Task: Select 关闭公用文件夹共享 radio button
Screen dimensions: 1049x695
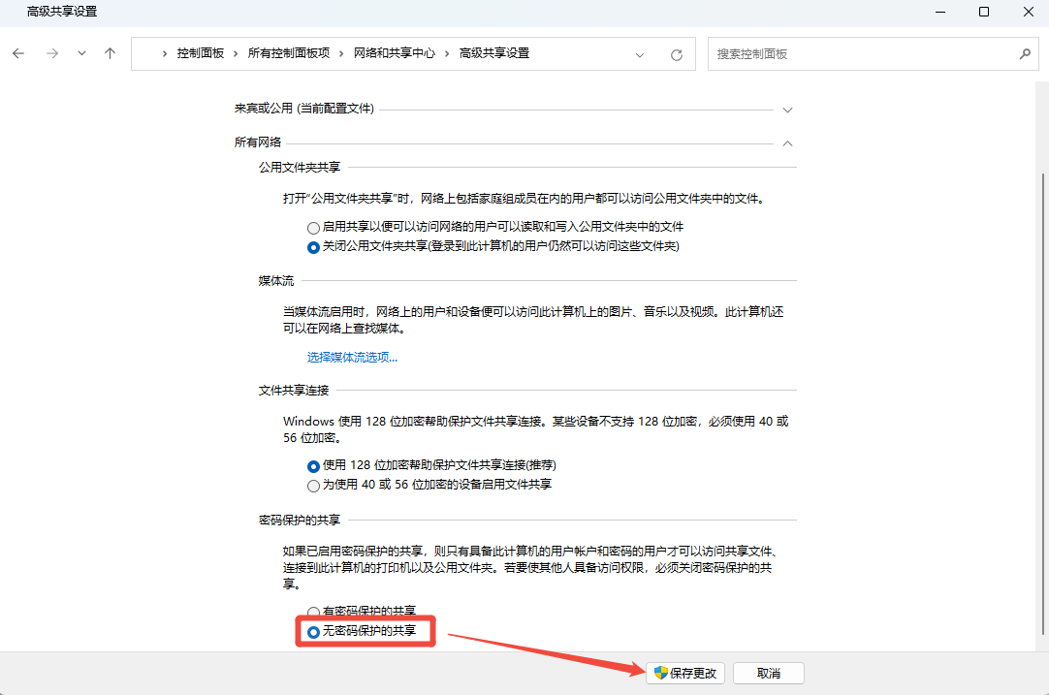Action: pyautogui.click(x=313, y=247)
